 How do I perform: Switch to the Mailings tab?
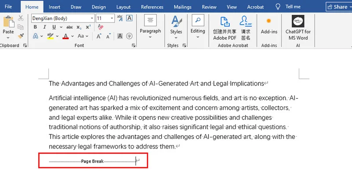click(183, 7)
